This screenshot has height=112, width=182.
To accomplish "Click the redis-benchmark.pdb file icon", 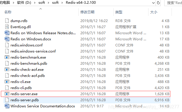I will [x=7, y=64].
